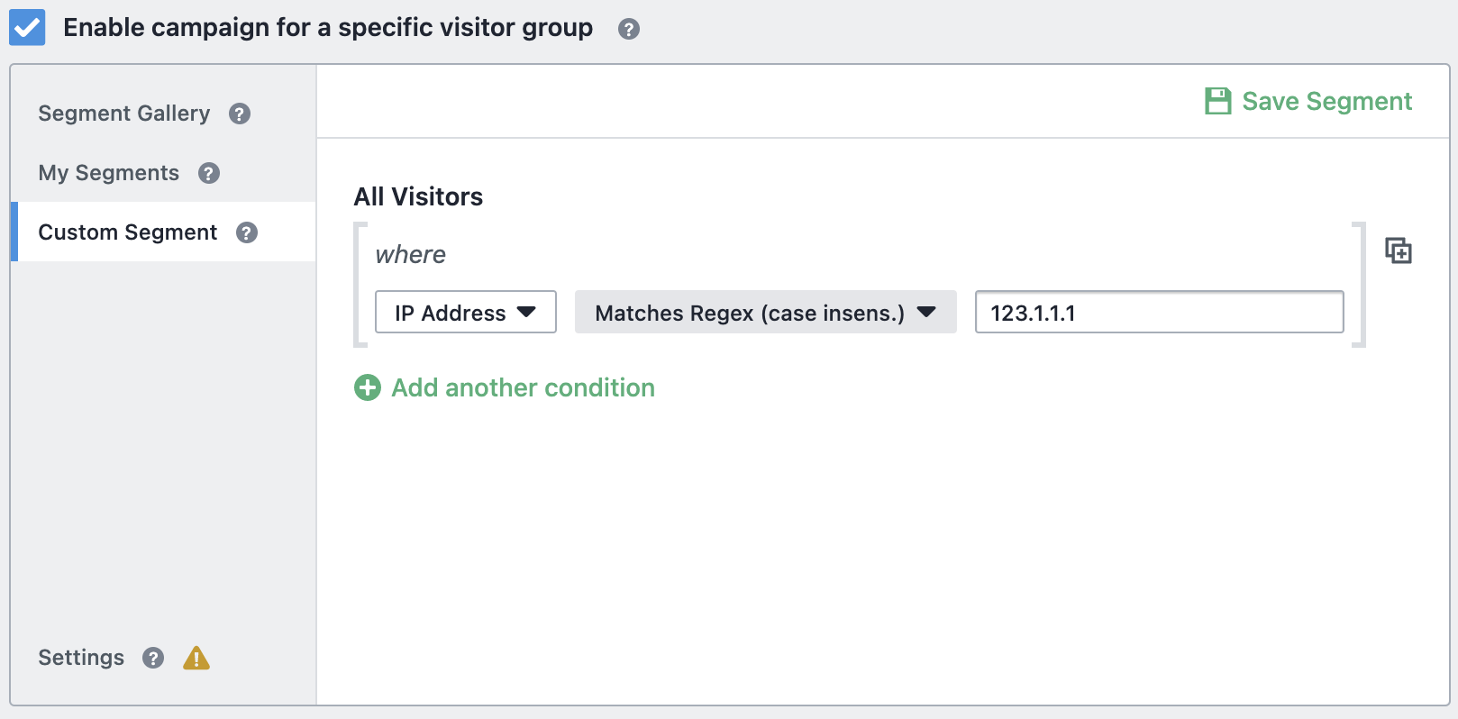Click help icon next to Custom Segment
Viewport: 1458px width, 719px height.
coord(247,232)
